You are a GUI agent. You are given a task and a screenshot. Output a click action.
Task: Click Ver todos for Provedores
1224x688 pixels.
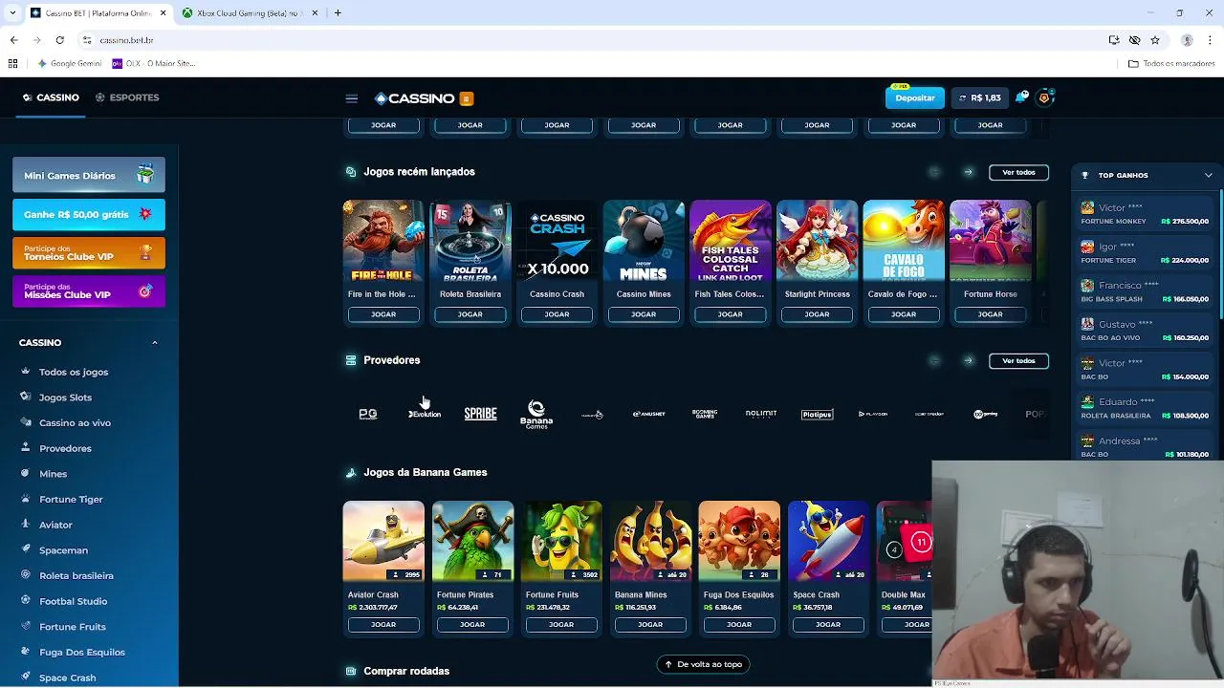tap(1018, 360)
